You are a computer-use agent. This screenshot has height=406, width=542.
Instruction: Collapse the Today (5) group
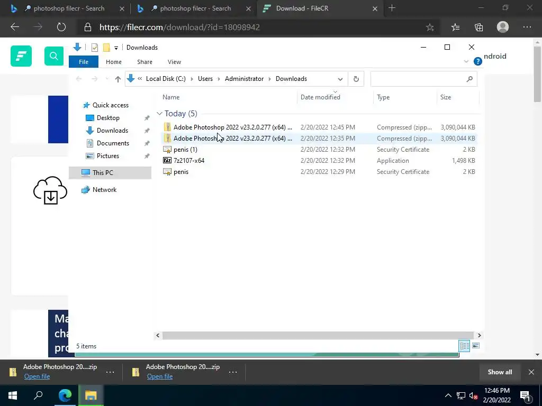(x=159, y=114)
